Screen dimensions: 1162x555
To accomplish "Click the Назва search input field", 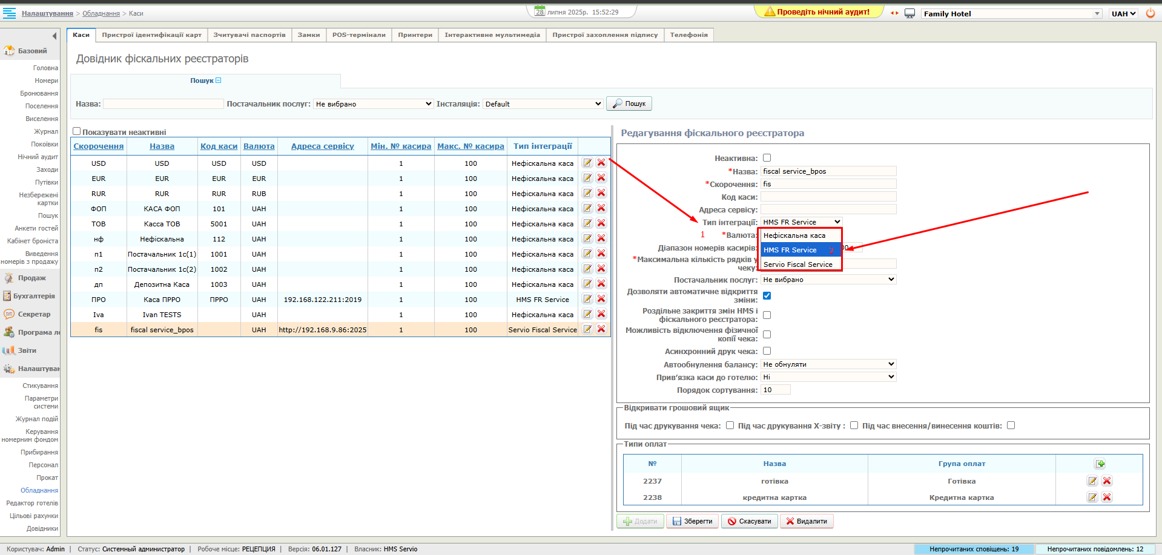I will pos(163,104).
